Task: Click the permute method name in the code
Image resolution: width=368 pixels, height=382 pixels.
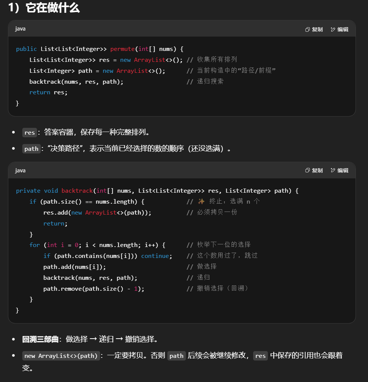Action: click(x=122, y=49)
